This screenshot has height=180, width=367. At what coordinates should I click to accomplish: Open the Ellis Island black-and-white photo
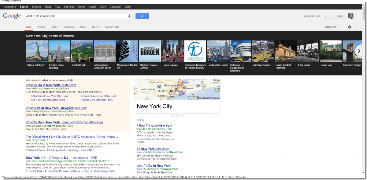tap(308, 51)
